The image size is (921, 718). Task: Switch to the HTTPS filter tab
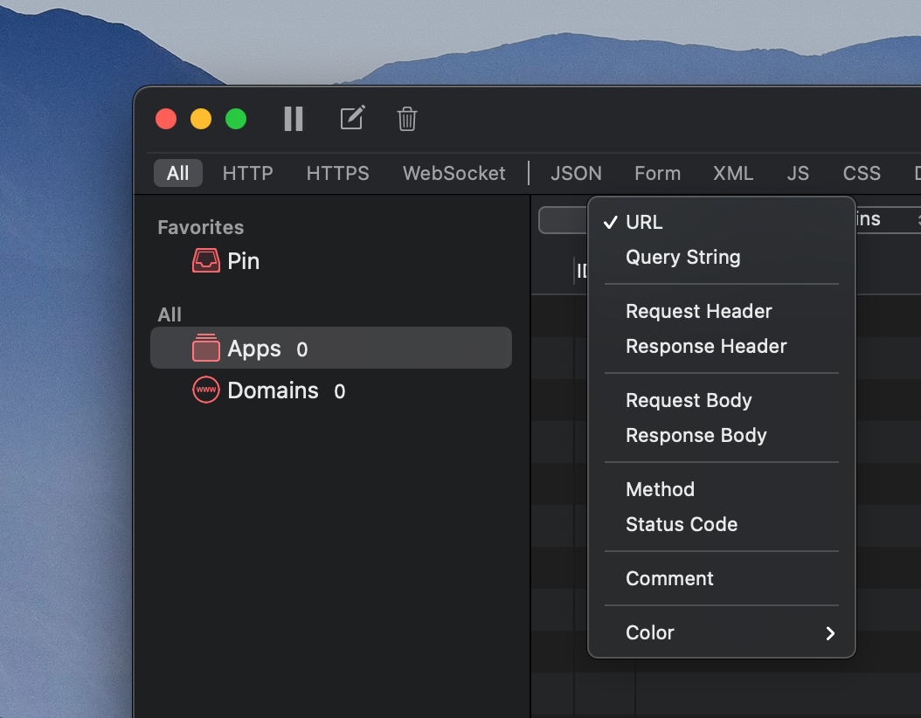[x=338, y=173]
